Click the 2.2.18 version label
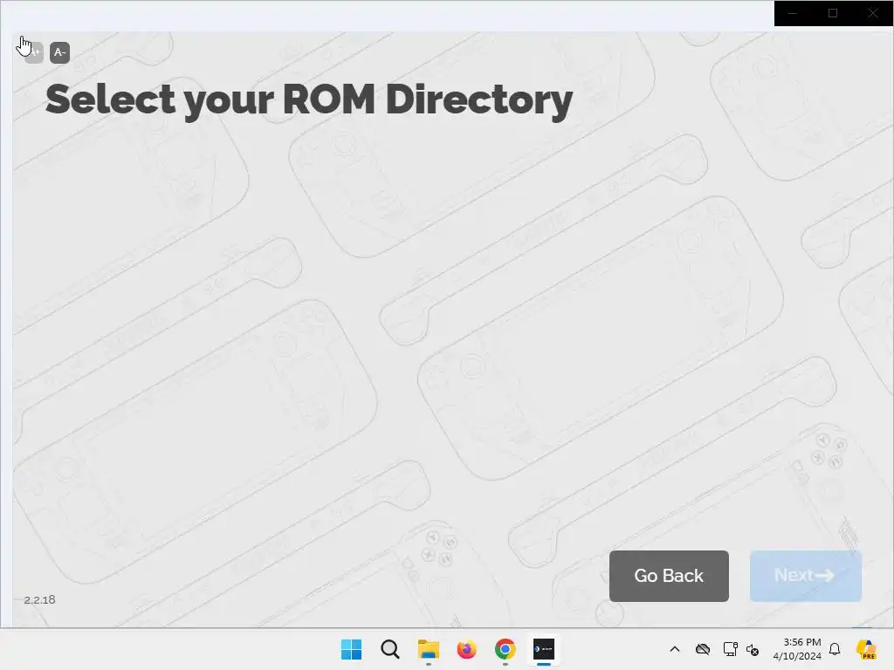This screenshot has height=670, width=894. [39, 599]
